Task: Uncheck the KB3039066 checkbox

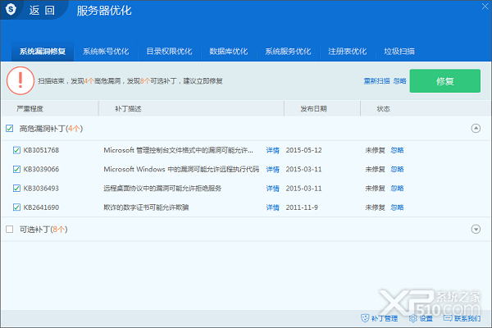Action: 16,169
